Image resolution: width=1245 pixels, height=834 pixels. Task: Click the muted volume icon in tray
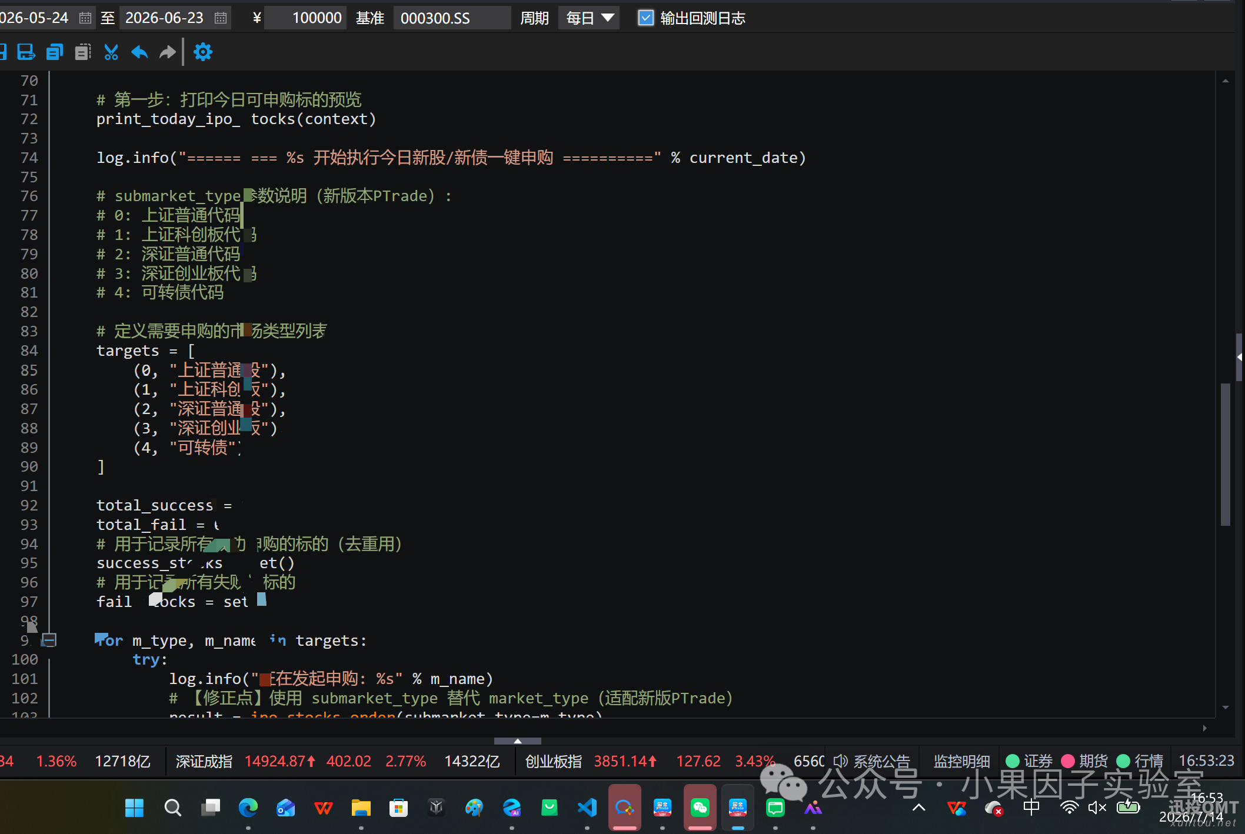(1097, 808)
